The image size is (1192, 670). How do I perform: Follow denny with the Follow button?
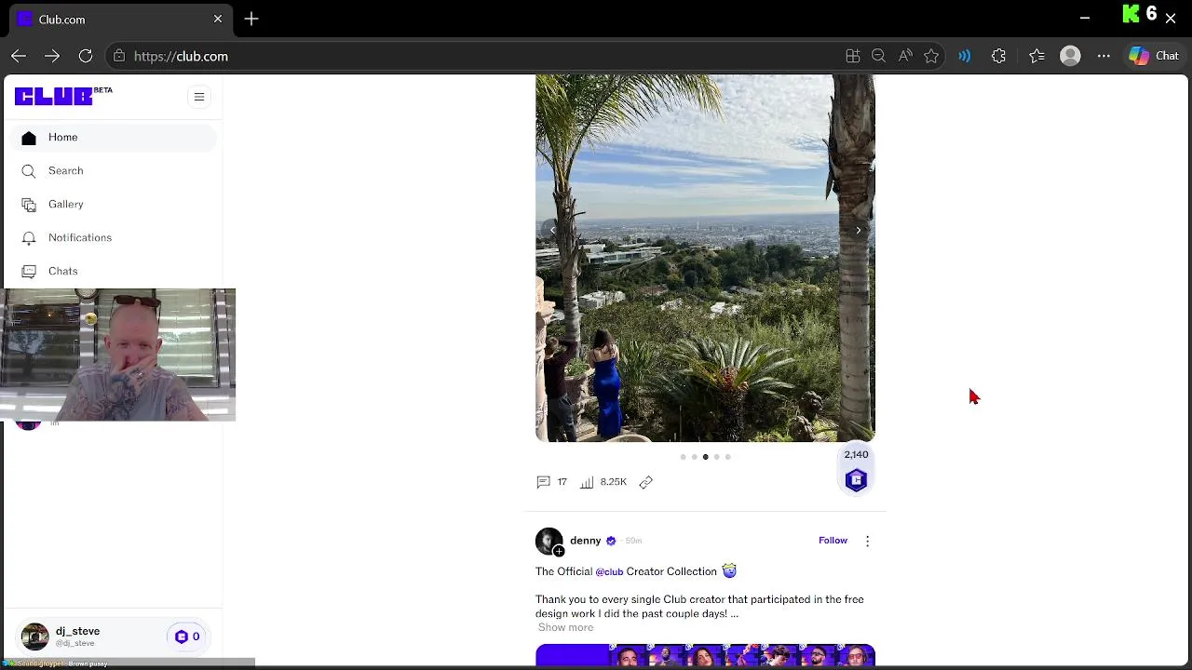(x=833, y=541)
